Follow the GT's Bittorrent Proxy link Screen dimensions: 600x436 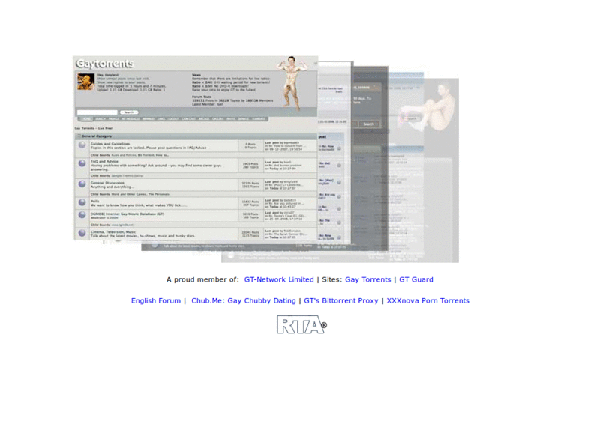341,300
